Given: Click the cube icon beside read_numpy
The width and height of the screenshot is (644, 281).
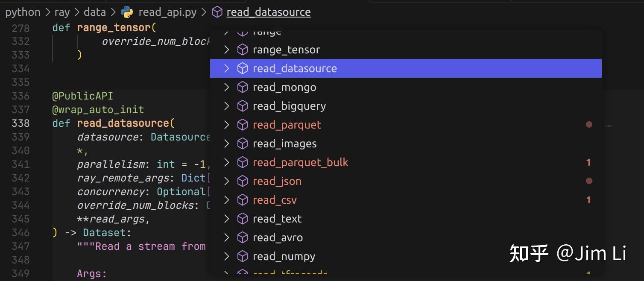Looking at the screenshot, I should click(x=243, y=257).
